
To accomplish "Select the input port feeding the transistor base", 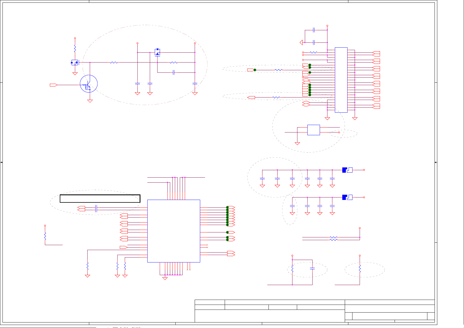I will [x=54, y=85].
